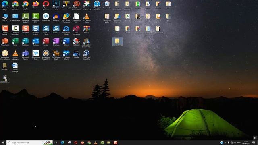Select the LibreOffice desktop shortcut
The width and height of the screenshot is (258, 145).
point(77,18)
